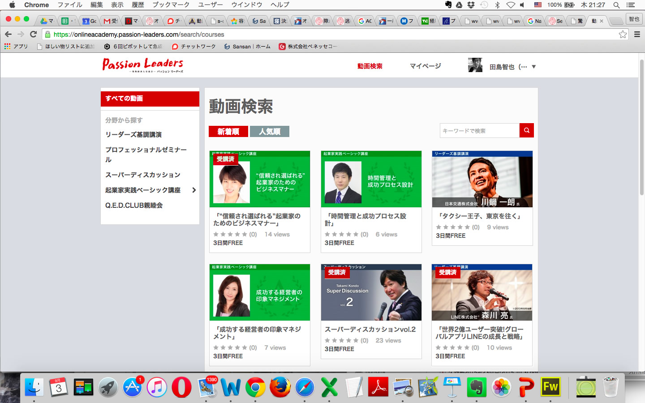
Task: Launch Evernote from the Dock
Action: pyautogui.click(x=477, y=387)
